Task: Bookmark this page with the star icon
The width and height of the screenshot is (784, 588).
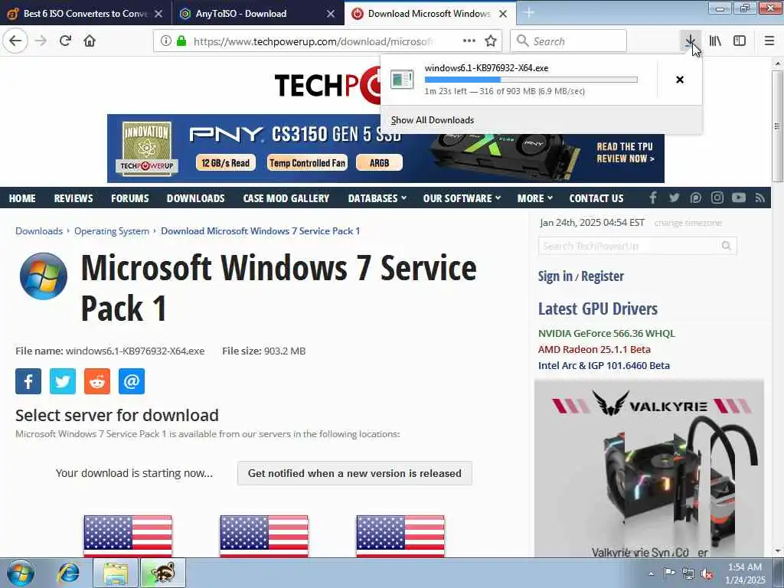Action: click(491, 41)
